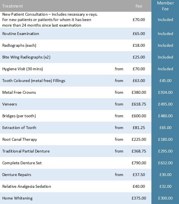The image size is (179, 204).
Task: Click the £300.00 Home Whitening member fee
Action: point(165,198)
